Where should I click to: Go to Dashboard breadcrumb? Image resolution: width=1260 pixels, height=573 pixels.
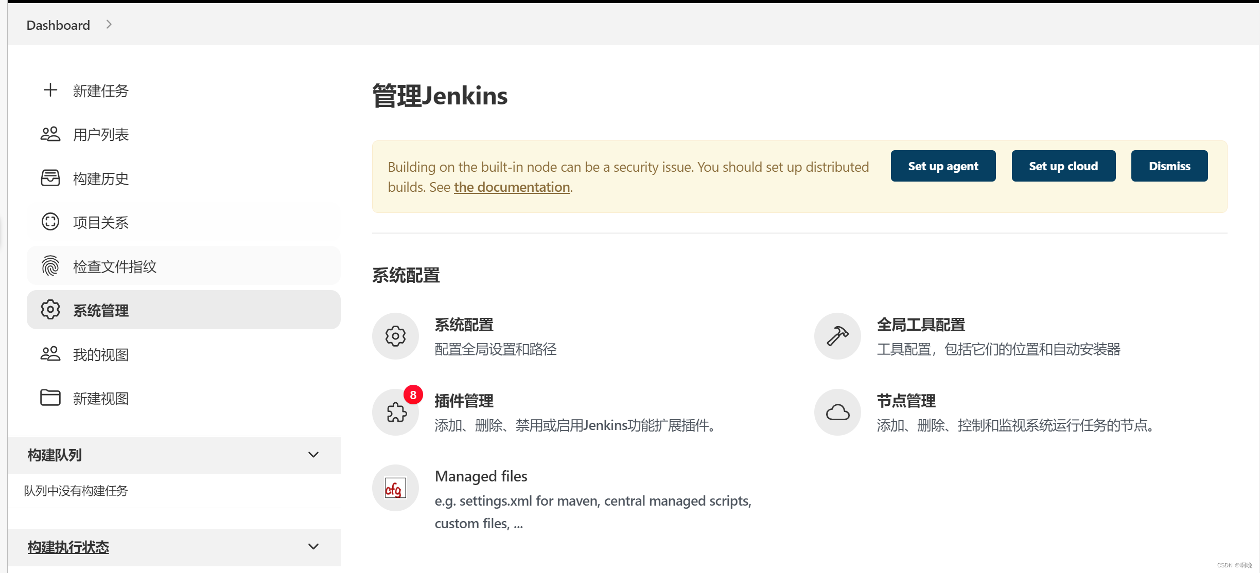(58, 25)
